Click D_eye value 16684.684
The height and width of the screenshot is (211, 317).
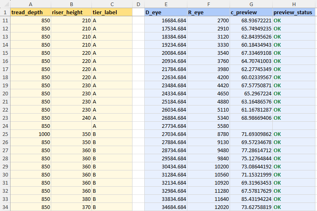166,20
